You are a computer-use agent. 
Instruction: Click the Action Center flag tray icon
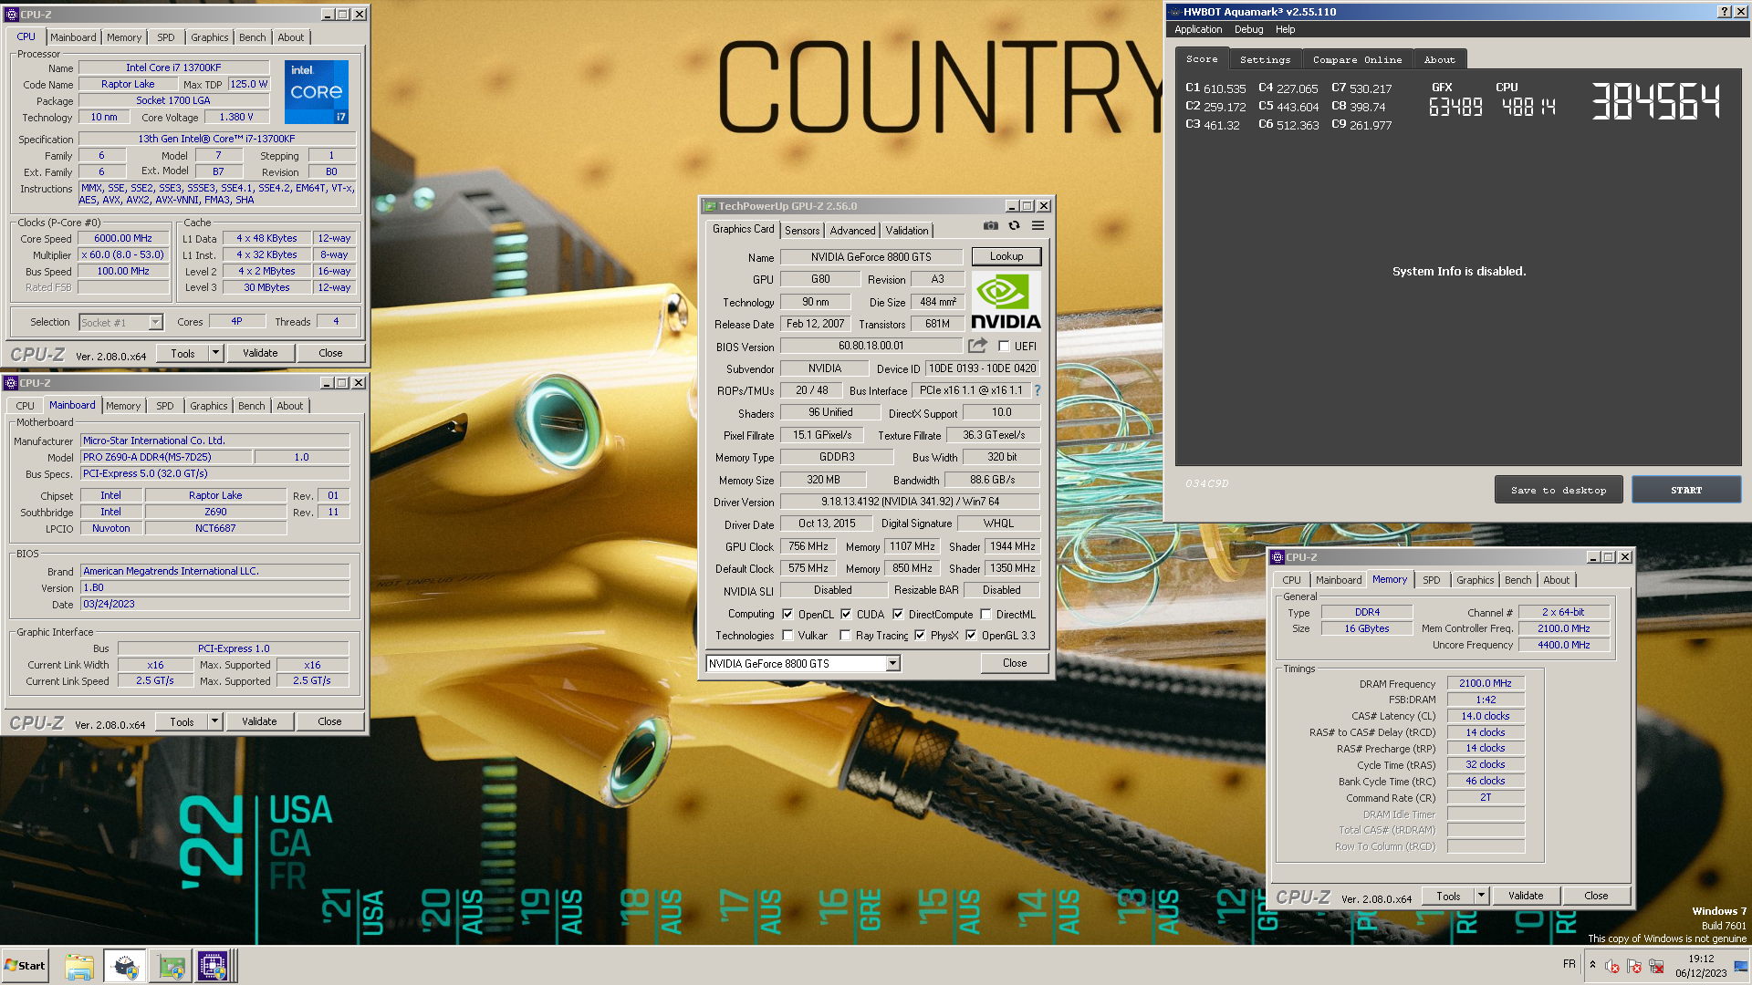(x=1634, y=966)
